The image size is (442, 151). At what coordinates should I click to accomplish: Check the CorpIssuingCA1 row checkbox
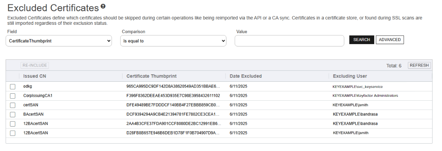coord(13,96)
